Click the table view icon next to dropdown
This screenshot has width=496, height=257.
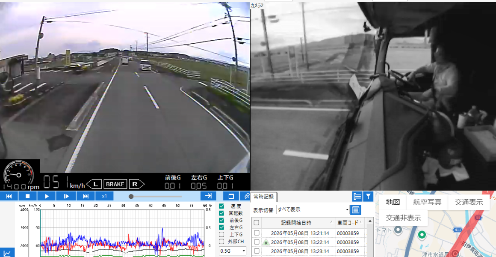click(x=356, y=209)
